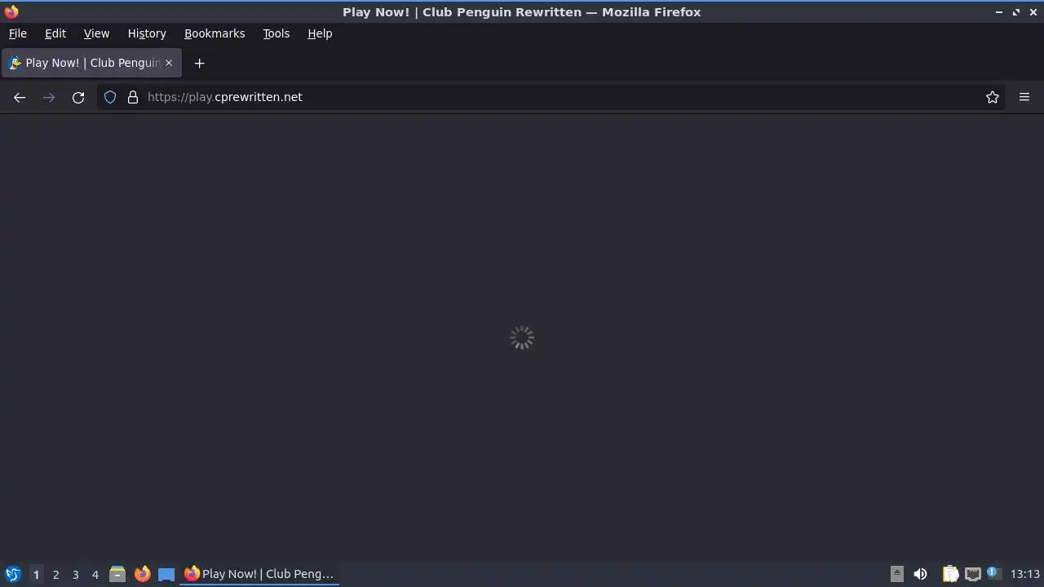View site security padlock information

(133, 97)
